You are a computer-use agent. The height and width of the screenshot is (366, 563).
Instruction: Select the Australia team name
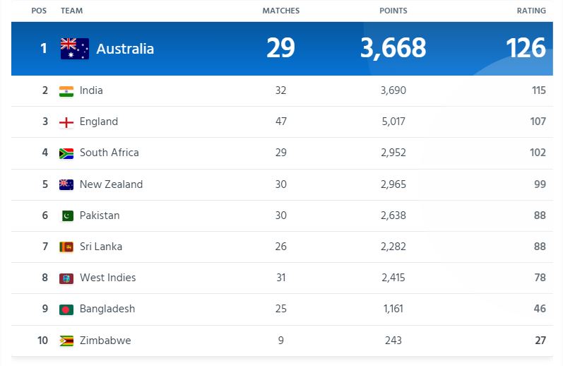[125, 49]
